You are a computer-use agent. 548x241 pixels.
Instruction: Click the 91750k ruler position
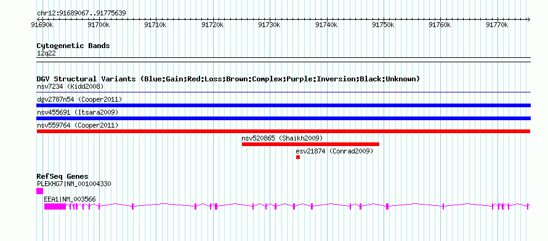click(384, 25)
